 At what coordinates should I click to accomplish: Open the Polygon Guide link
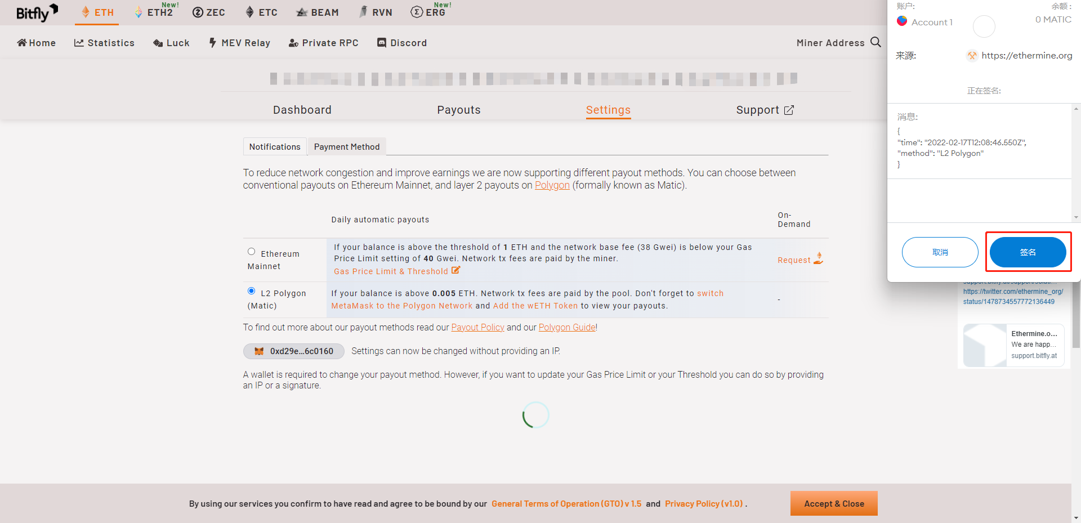click(567, 328)
